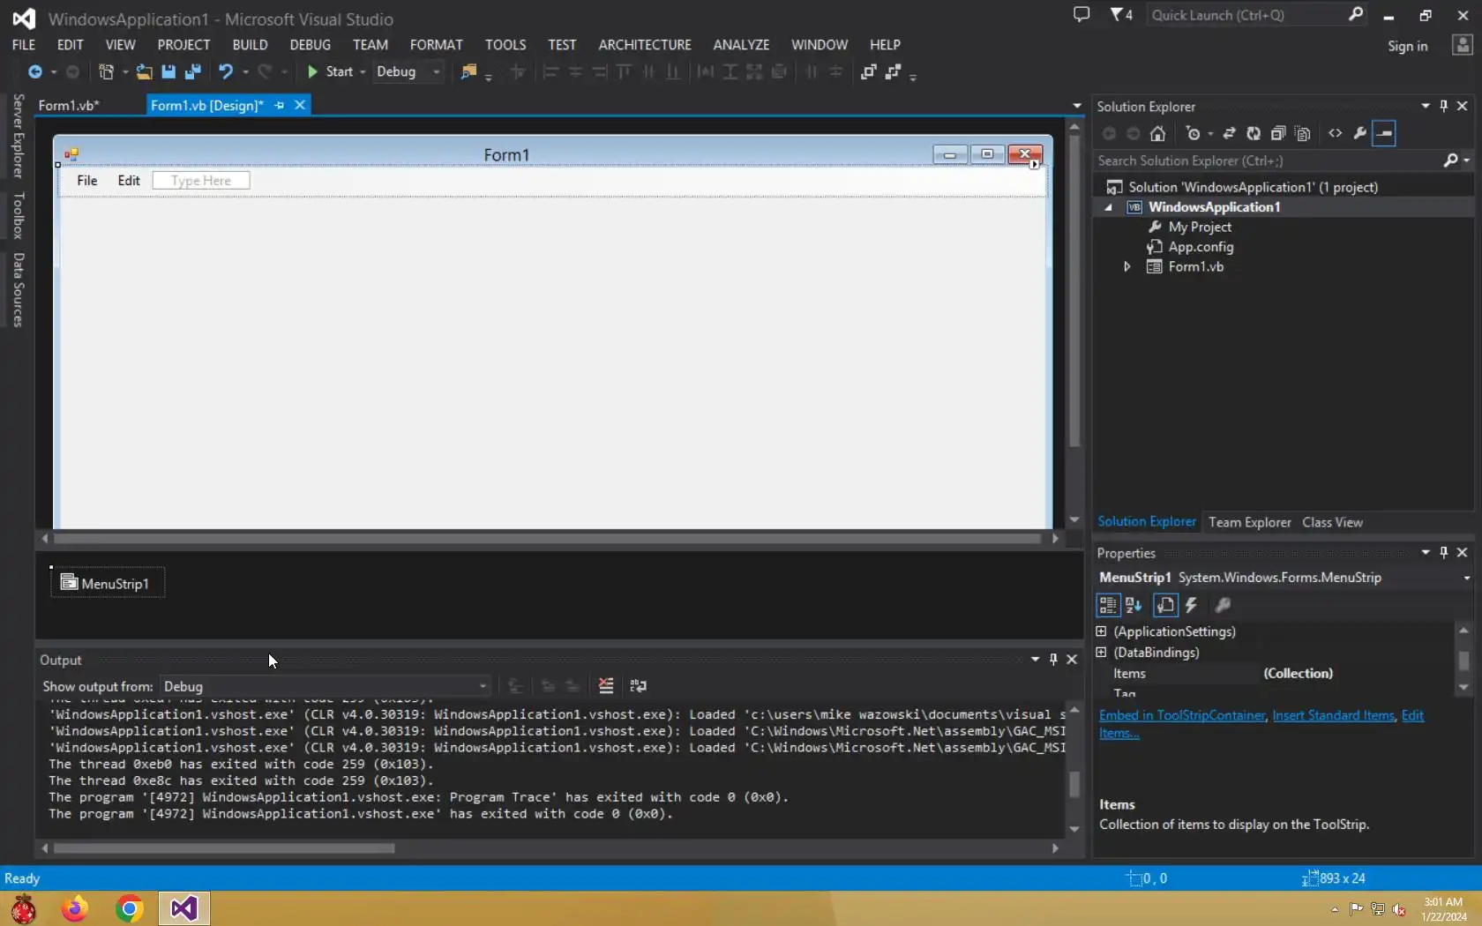Click Collapse All in Solution Explorer
The width and height of the screenshot is (1482, 926).
(1278, 134)
